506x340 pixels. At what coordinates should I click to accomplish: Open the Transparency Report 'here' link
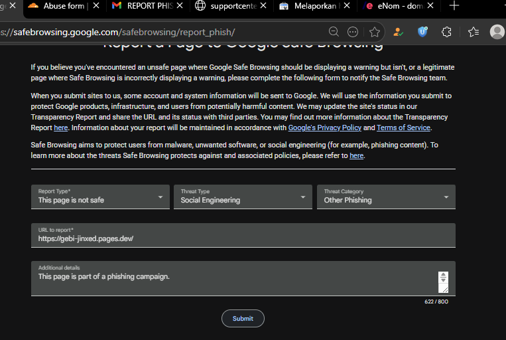point(60,127)
